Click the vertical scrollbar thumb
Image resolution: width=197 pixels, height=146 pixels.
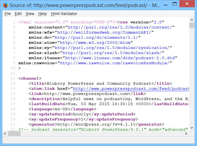pos(192,25)
